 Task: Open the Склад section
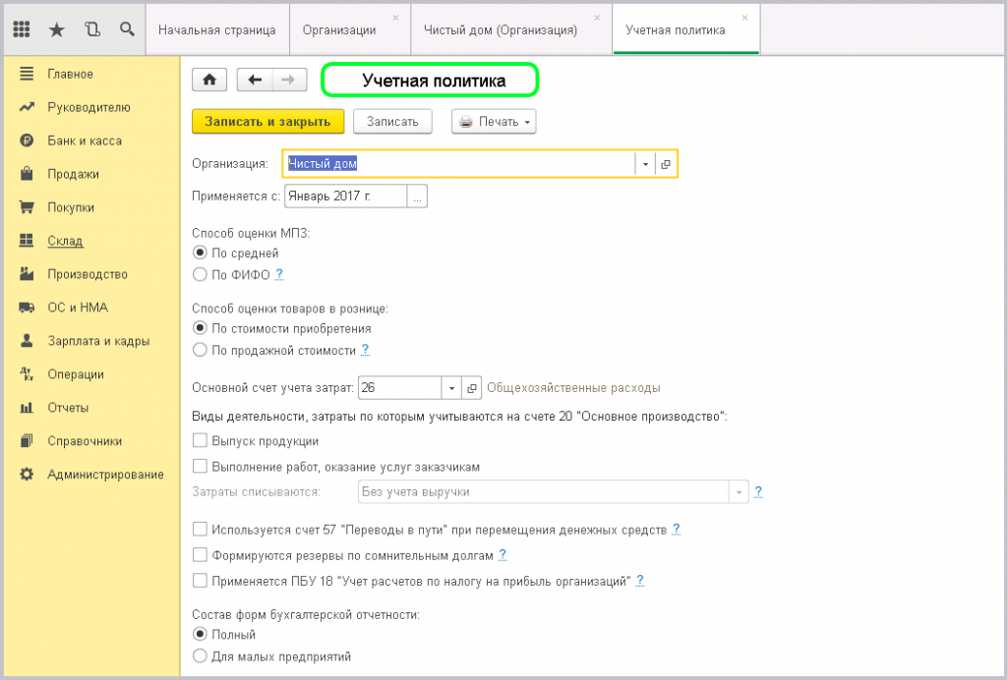65,241
